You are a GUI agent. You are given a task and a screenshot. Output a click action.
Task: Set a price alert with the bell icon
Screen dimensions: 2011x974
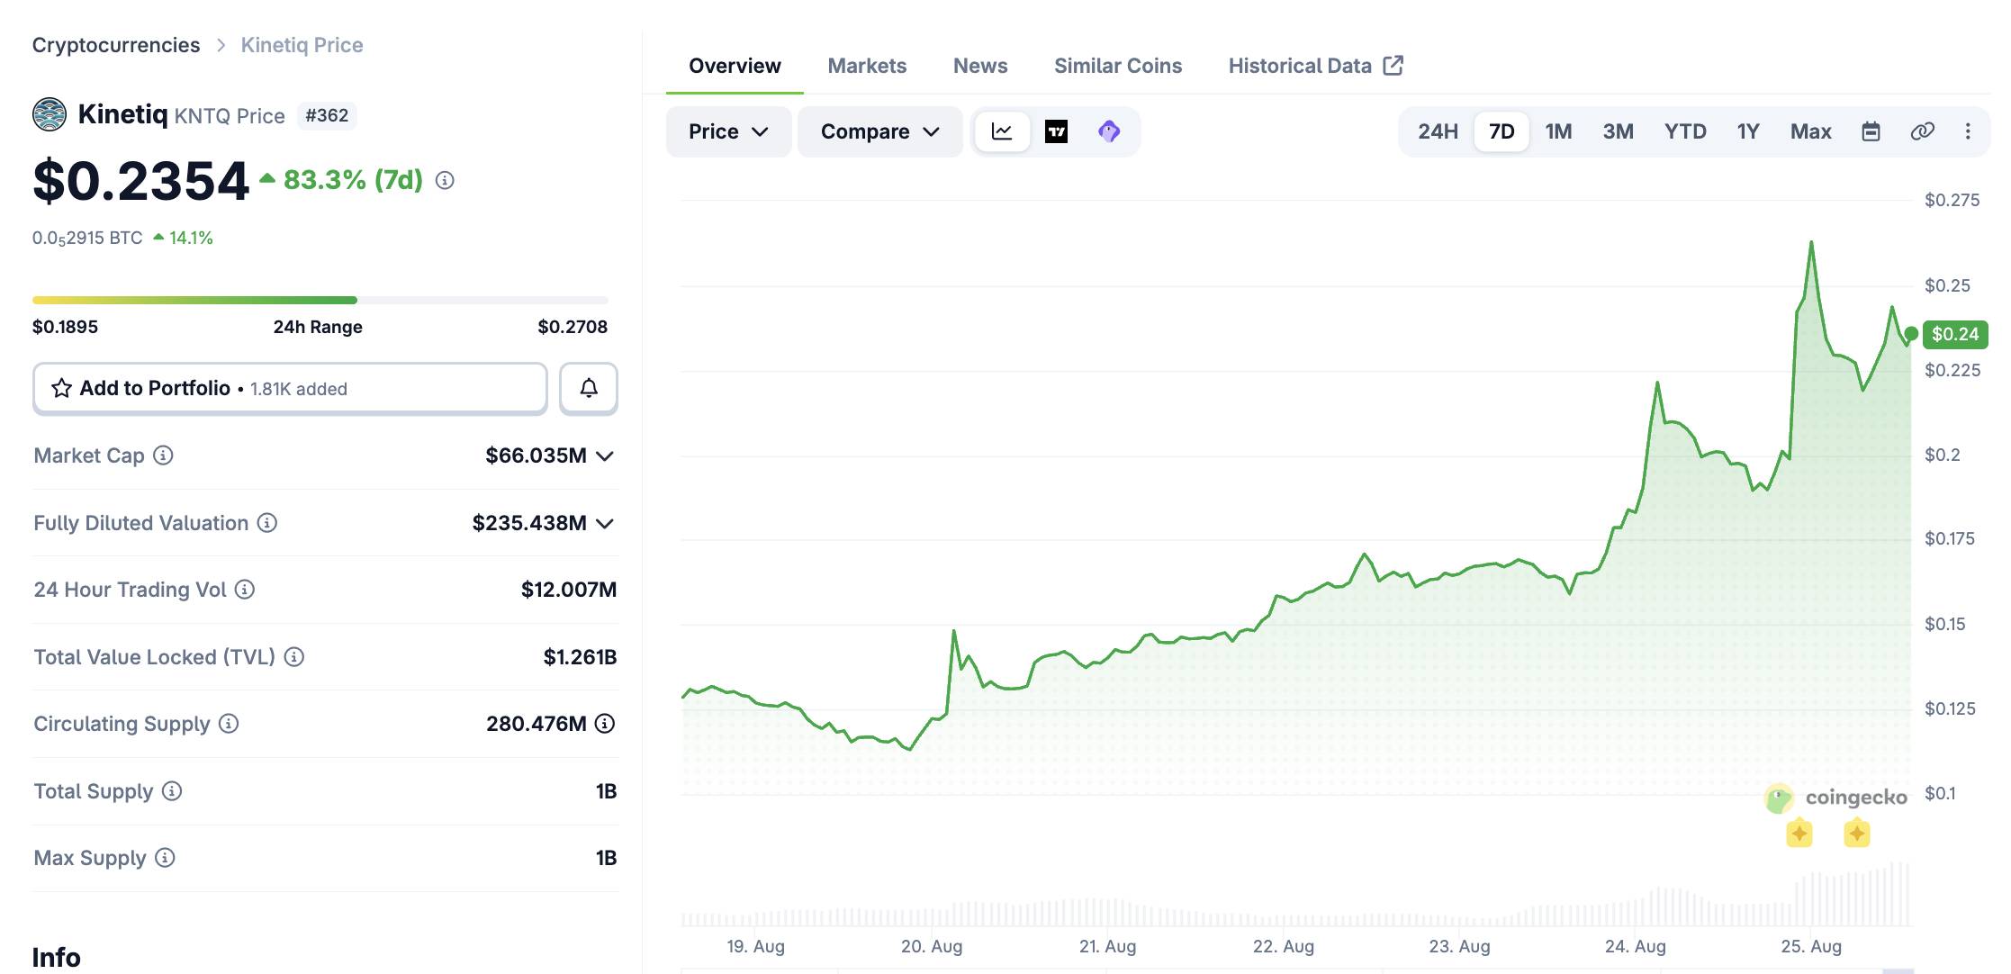589,388
